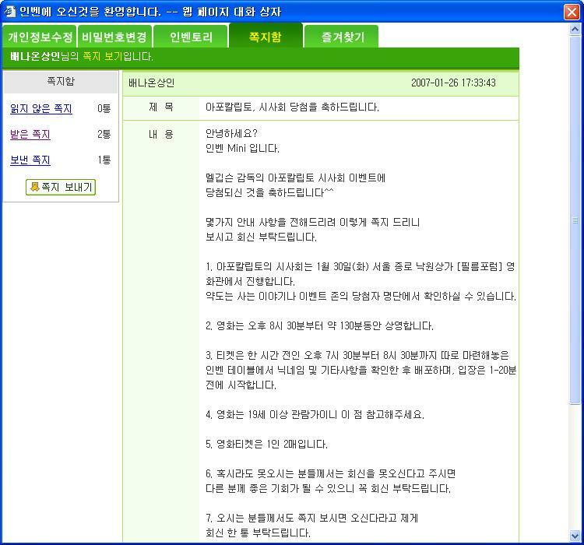Open the 보낸 쪽지 link

(x=30, y=160)
